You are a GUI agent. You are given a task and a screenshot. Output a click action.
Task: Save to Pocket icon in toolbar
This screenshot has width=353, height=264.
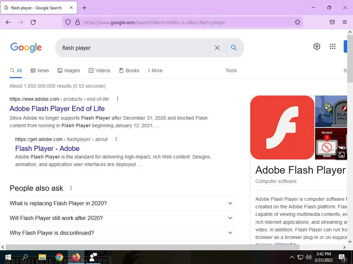[x=332, y=22]
